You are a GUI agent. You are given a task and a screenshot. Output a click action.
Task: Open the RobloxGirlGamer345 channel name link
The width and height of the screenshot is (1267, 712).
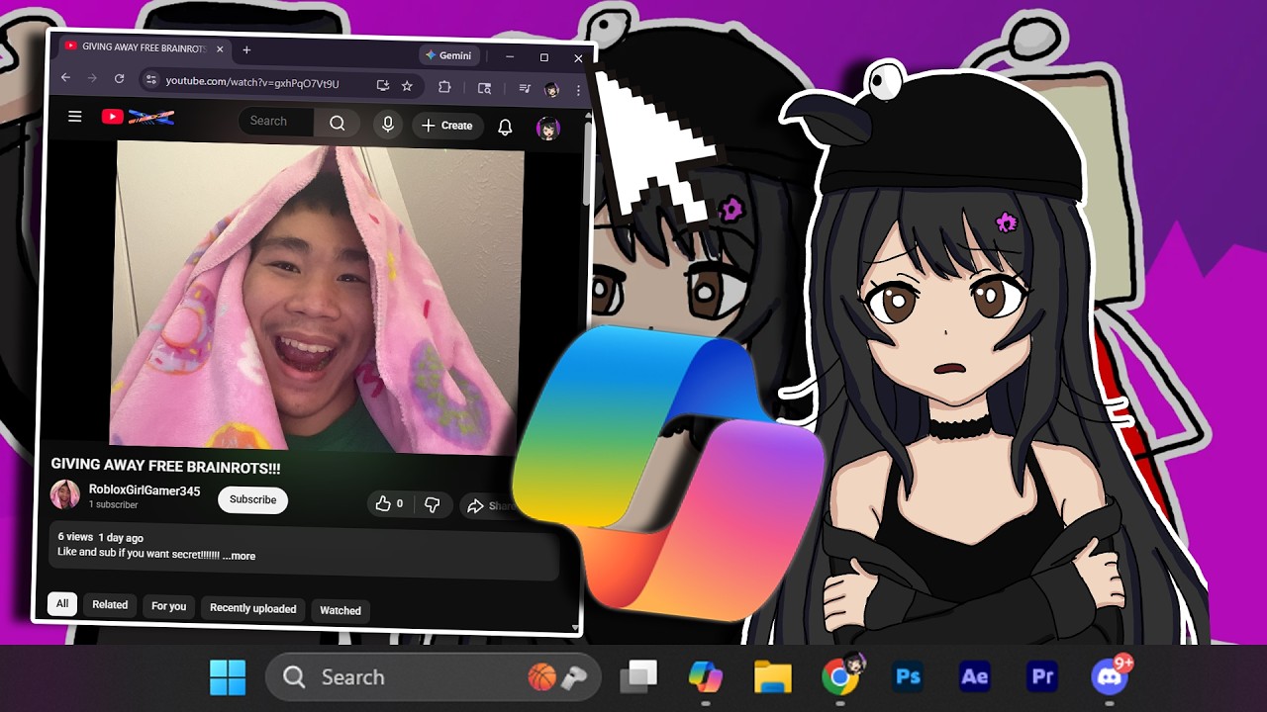[x=145, y=490]
